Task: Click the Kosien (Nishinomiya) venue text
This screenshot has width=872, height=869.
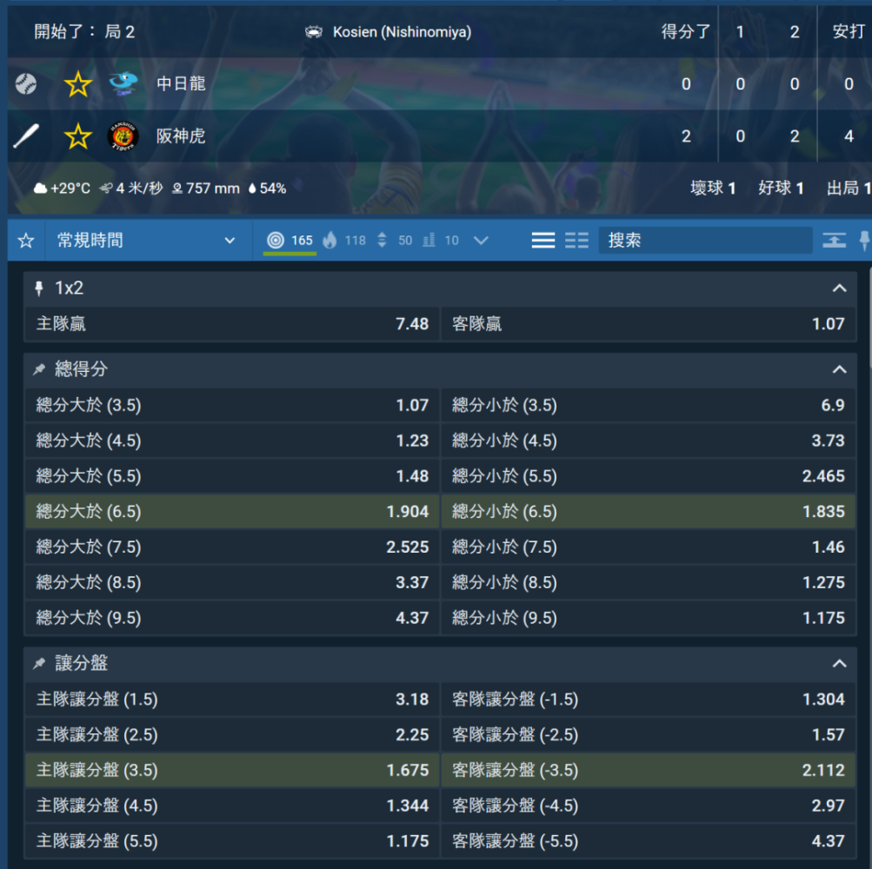Action: pyautogui.click(x=402, y=32)
